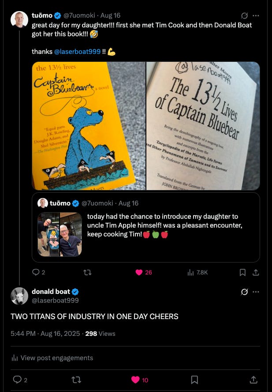Open more options on tuōmo's post

[x=256, y=16]
